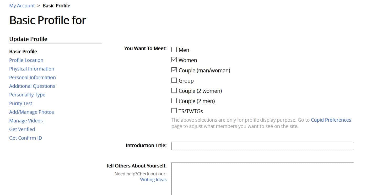Uncheck the Couple (man/woman) checkbox
The height and width of the screenshot is (195, 372).
point(174,70)
